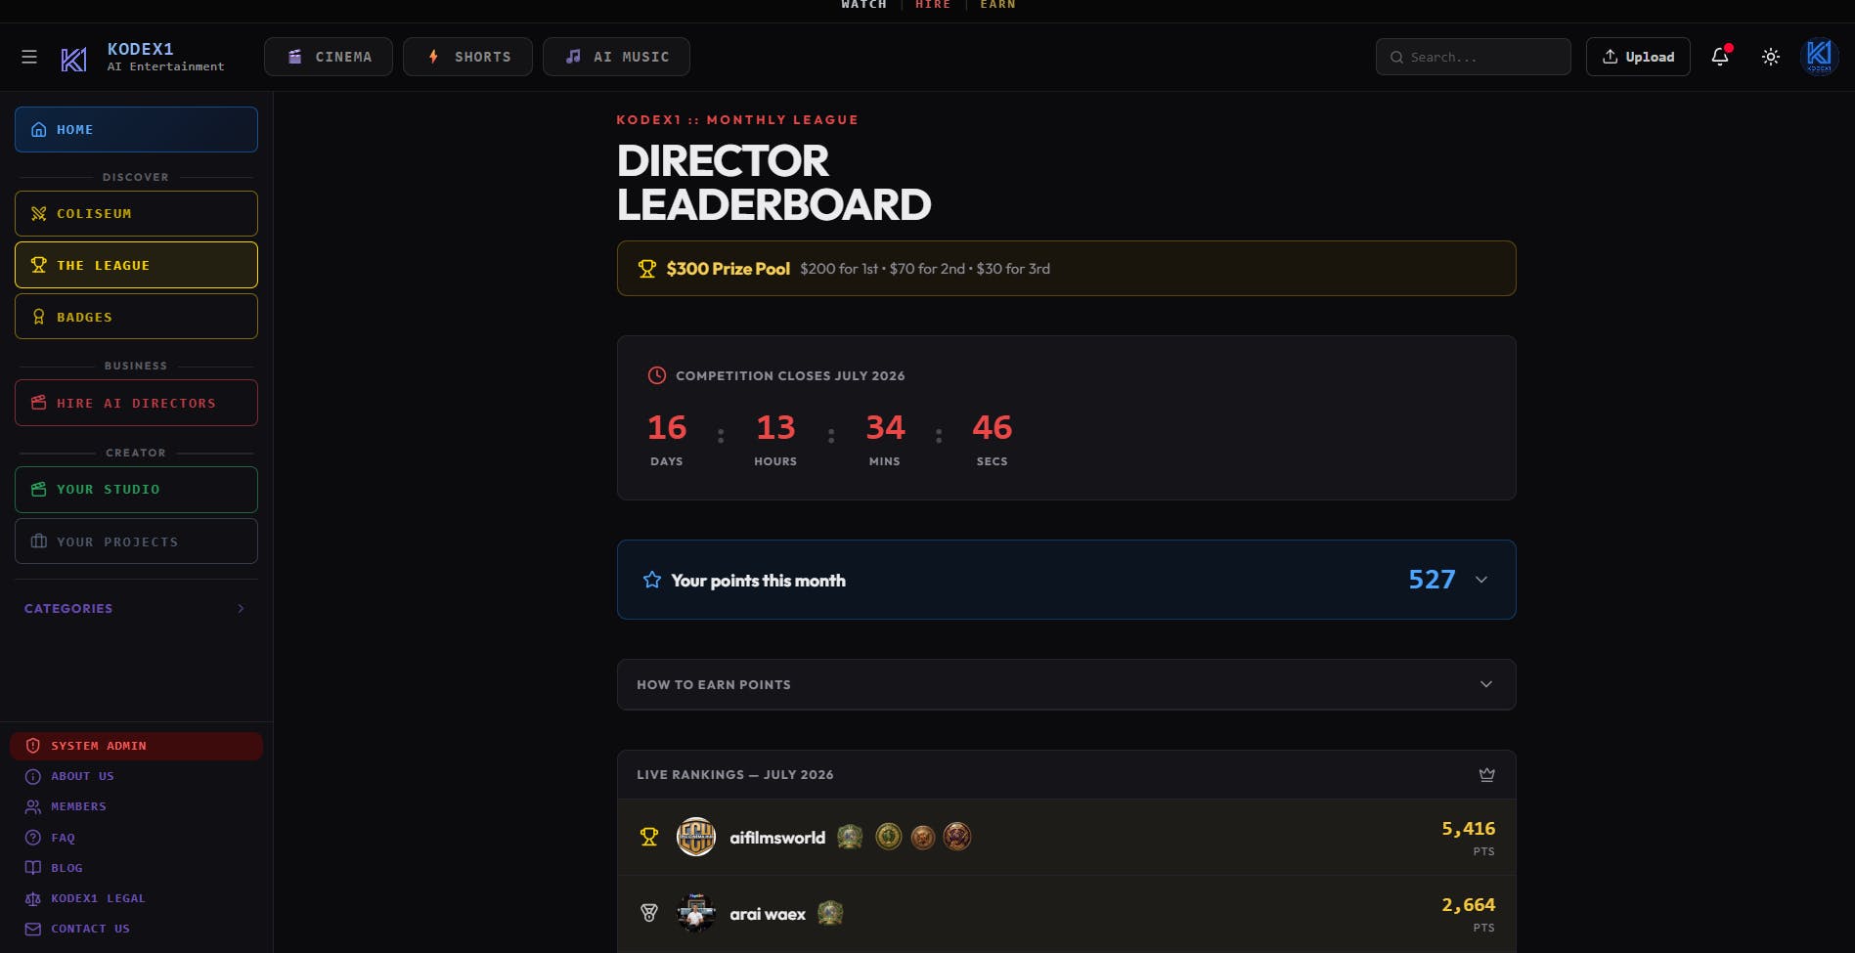
Task: Open Your Studio
Action: pos(136,489)
